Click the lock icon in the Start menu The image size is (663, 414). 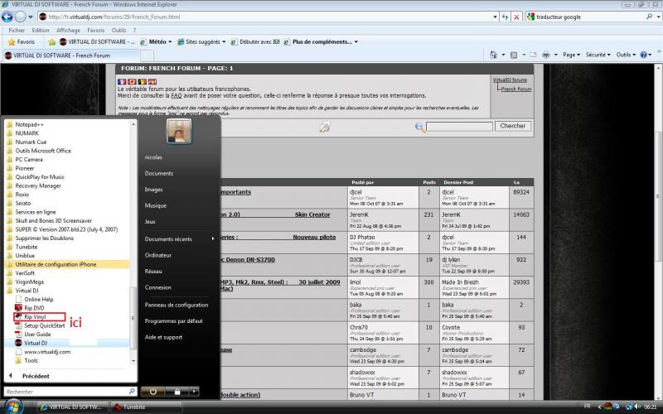coord(177,391)
